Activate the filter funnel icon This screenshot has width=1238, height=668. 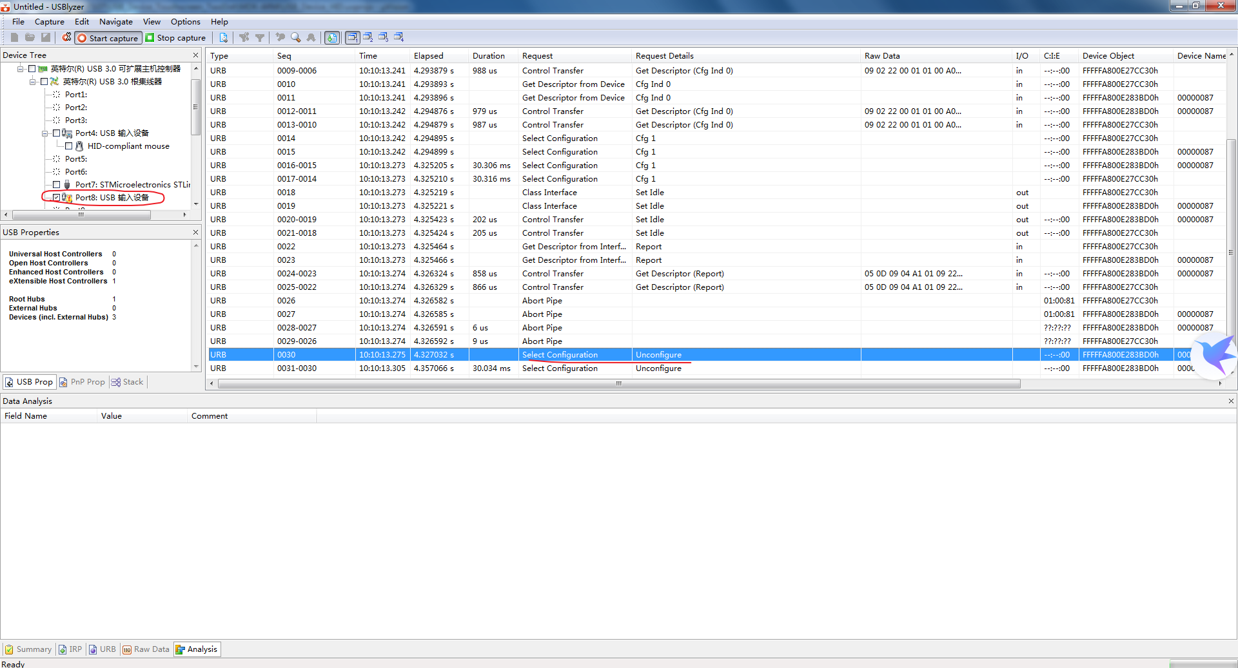tap(260, 37)
